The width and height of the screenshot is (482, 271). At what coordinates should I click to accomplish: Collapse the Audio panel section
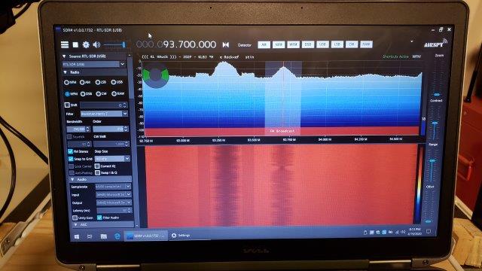point(72,179)
